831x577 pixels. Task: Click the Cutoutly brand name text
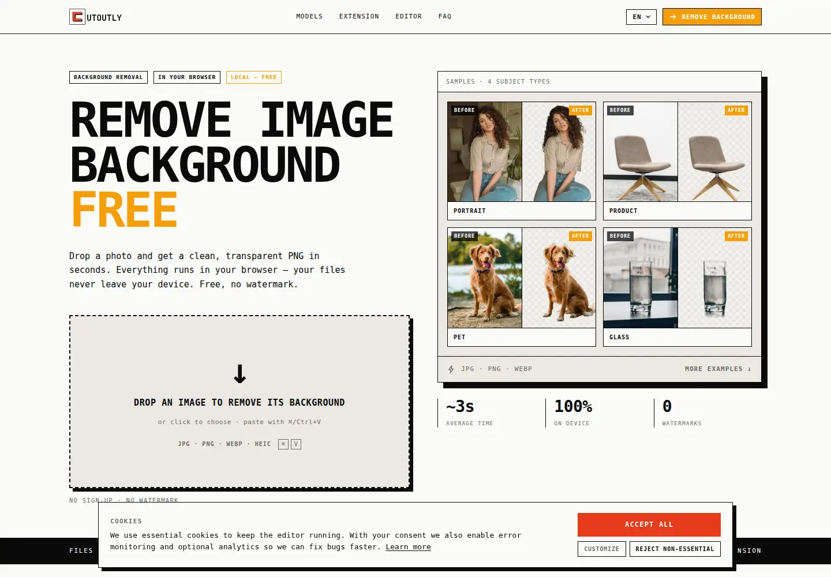pos(104,18)
